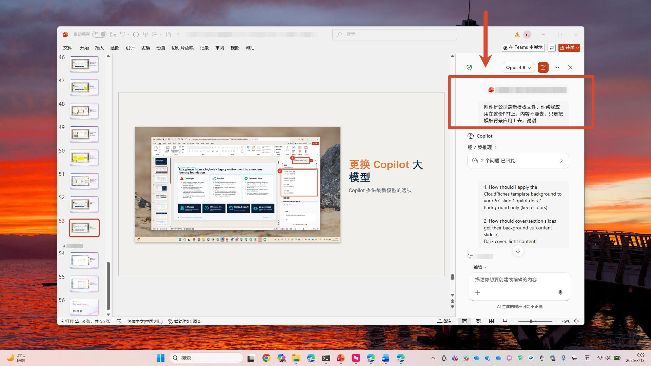651x366 pixels.
Task: Collapse the section before slide 54
Action: (x=64, y=246)
